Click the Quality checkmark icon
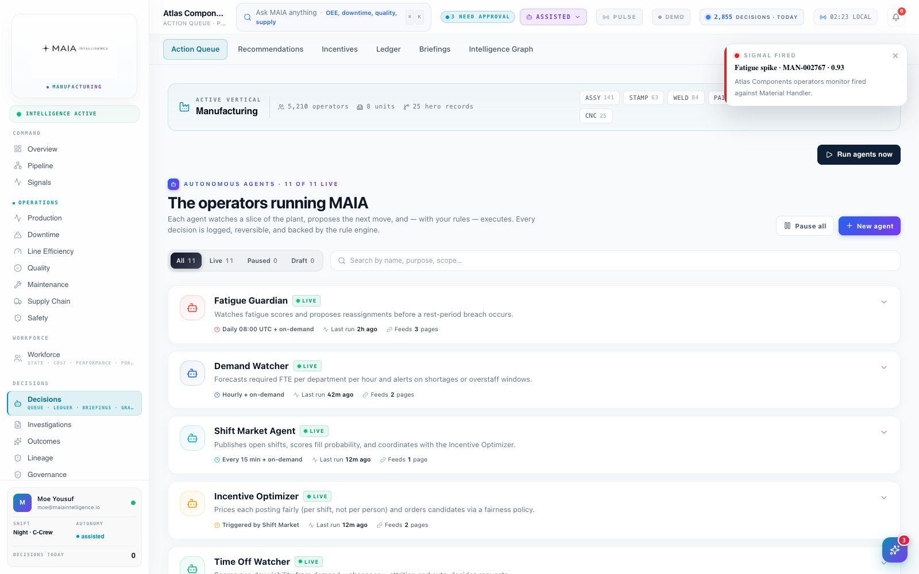The image size is (919, 574). (18, 268)
